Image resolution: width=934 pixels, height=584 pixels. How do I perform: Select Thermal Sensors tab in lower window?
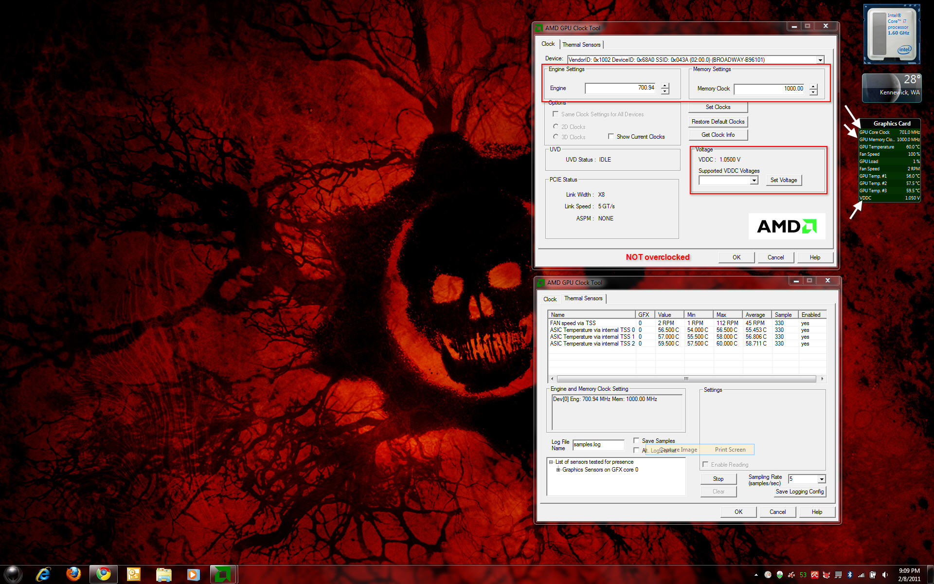coord(583,298)
